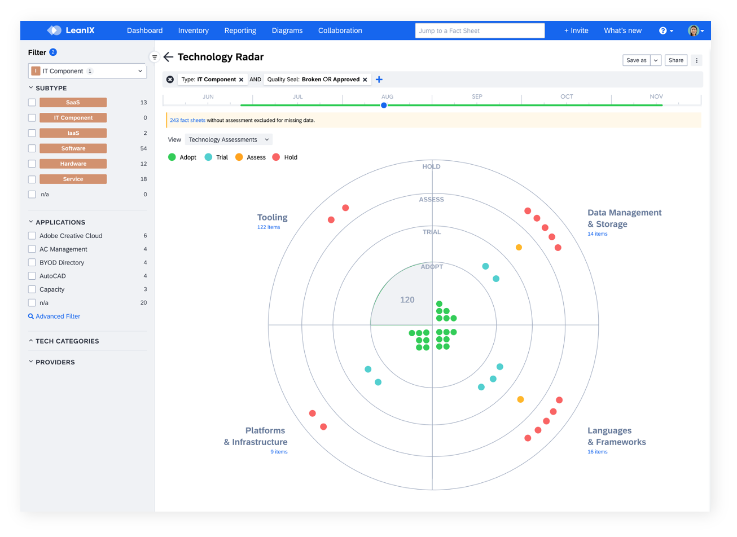The height and width of the screenshot is (537, 737).
Task: Click the blue timeline handle at AUG
Action: coord(384,105)
